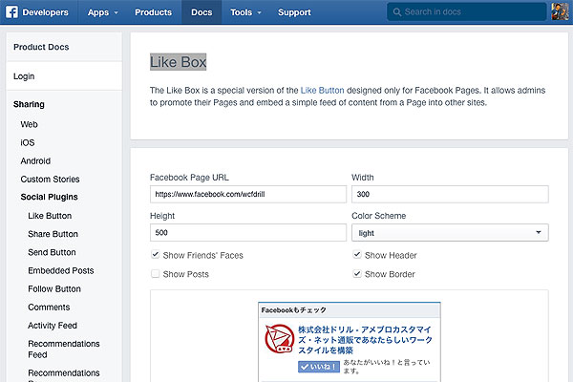
Task: Click the Facebookもチェック header text
Action: 293,310
